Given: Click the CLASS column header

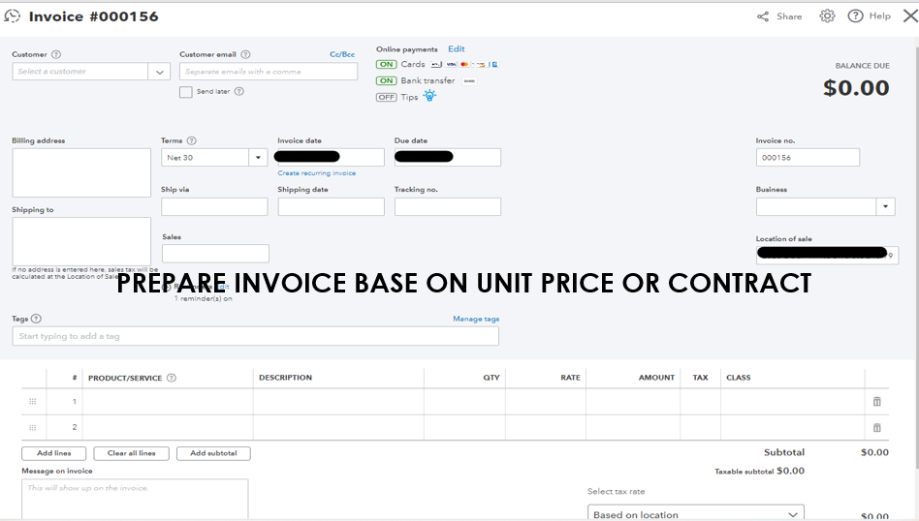Looking at the screenshot, I should point(739,378).
